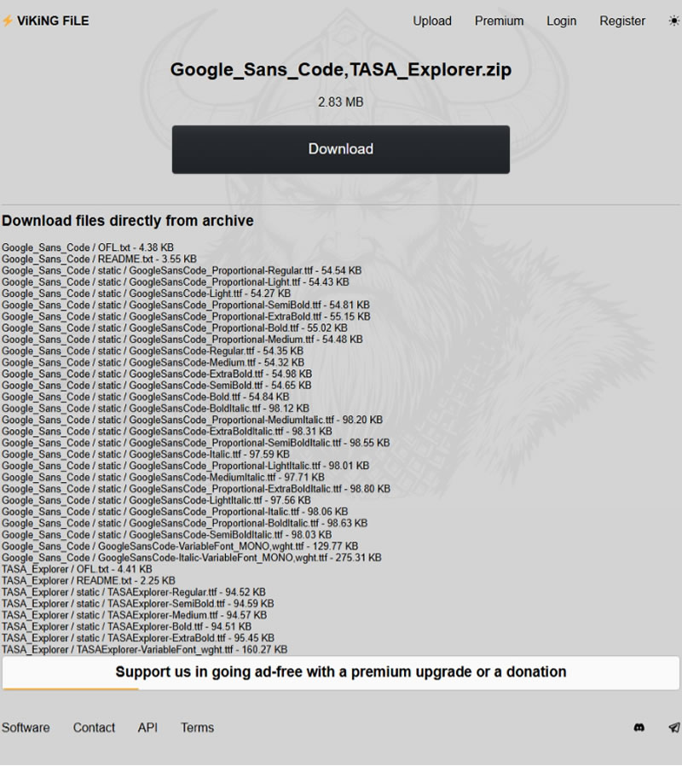Download TASA_Explorer / OFL.txt file
The width and height of the screenshot is (682, 766).
point(77,569)
